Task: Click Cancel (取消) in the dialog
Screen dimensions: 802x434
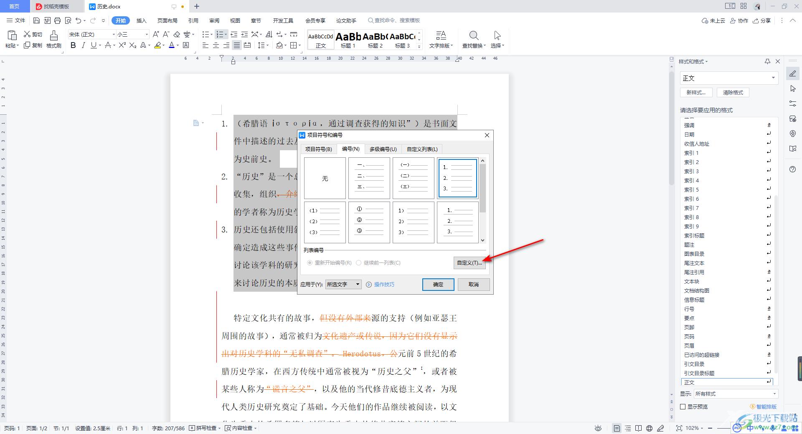Action: point(474,285)
